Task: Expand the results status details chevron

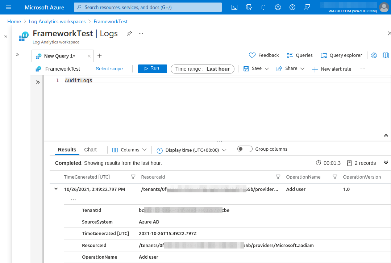Action: (x=386, y=163)
